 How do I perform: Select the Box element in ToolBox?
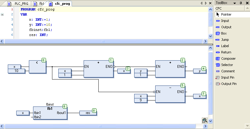click(x=224, y=33)
